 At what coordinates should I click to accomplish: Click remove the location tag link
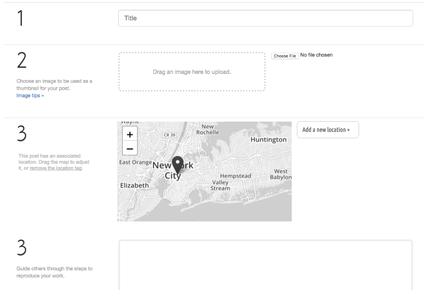pyautogui.click(x=56, y=168)
